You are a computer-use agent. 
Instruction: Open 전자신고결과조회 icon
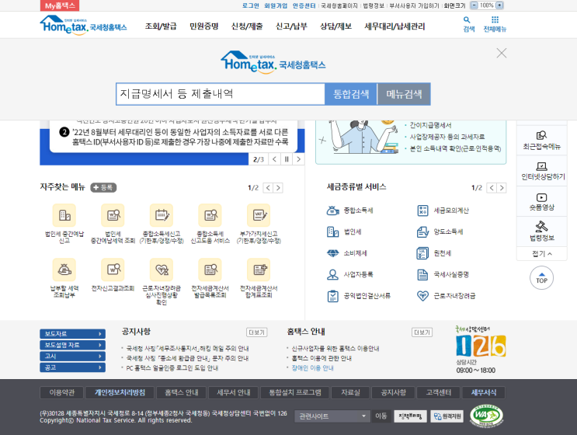(x=113, y=270)
